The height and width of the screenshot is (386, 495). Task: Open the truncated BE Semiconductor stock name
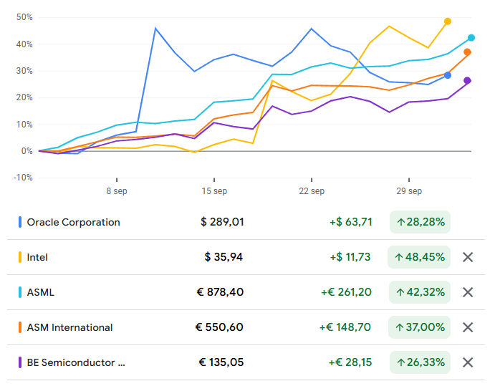click(76, 362)
